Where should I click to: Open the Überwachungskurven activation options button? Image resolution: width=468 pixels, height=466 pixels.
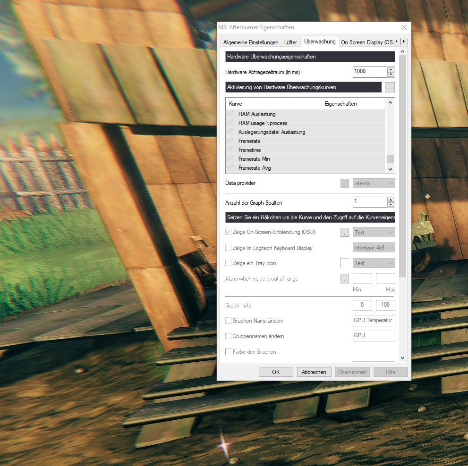coord(390,87)
